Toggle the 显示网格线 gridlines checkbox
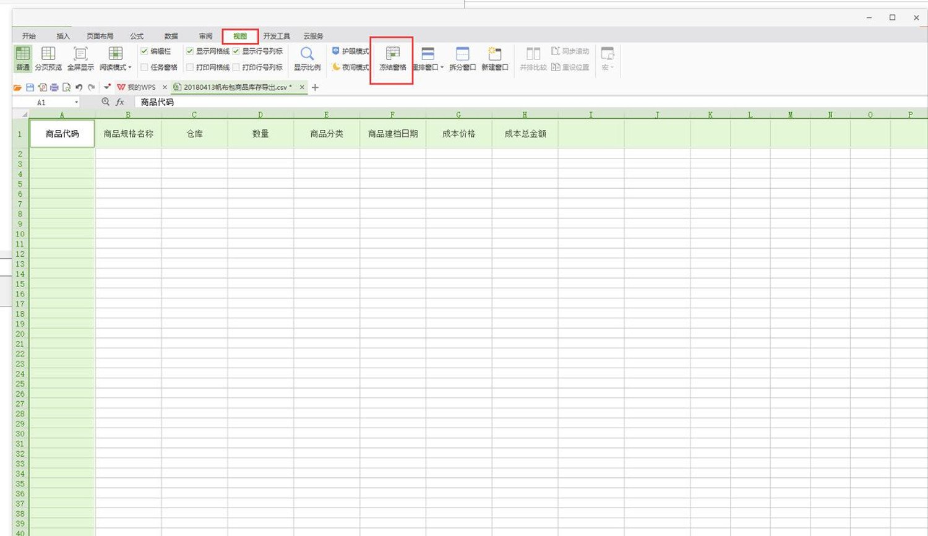 click(x=190, y=51)
